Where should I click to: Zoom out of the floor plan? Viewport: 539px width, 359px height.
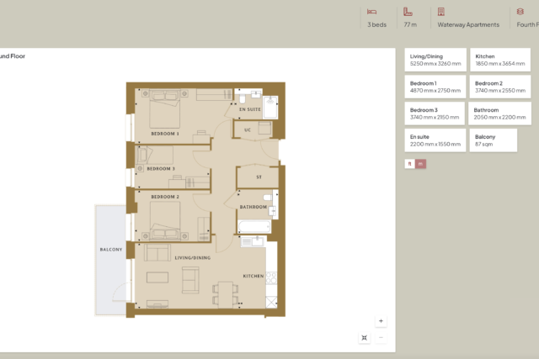point(381,337)
